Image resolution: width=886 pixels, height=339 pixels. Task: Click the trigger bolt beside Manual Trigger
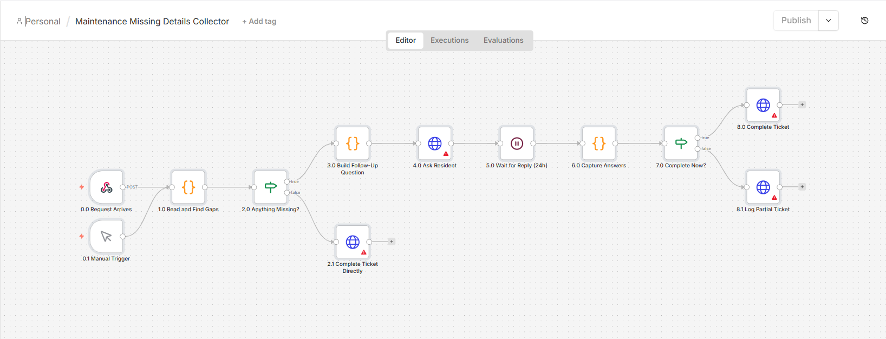pyautogui.click(x=82, y=237)
